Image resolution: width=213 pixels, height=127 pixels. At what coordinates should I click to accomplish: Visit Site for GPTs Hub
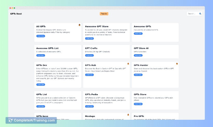pos(89,75)
